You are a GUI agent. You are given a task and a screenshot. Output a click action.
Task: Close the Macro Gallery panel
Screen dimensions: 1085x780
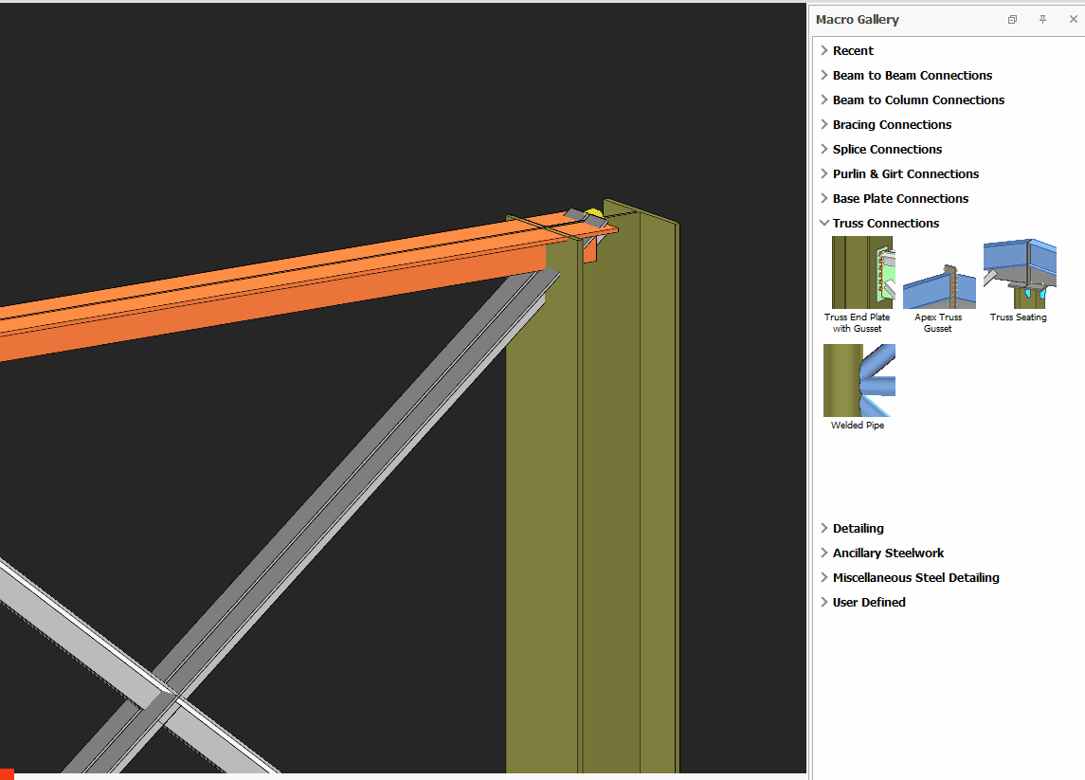1071,20
